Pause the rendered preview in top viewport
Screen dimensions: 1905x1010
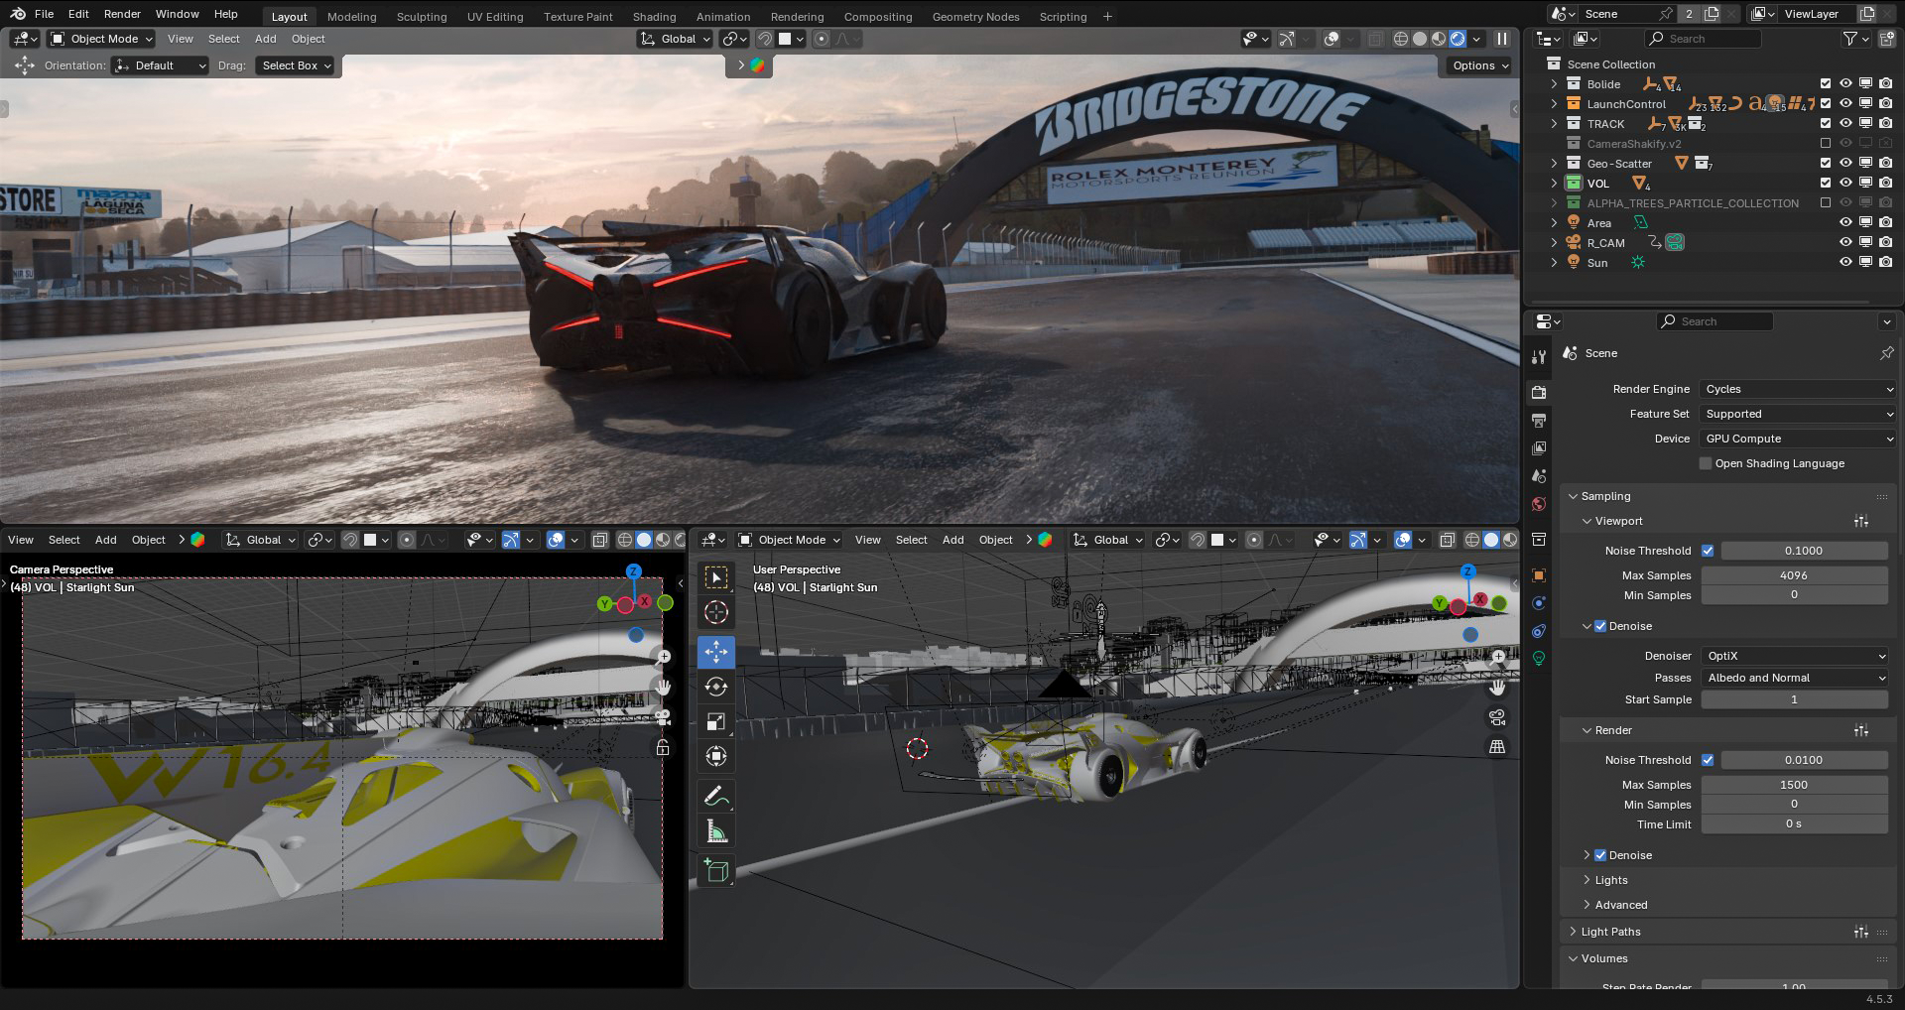tap(1502, 39)
